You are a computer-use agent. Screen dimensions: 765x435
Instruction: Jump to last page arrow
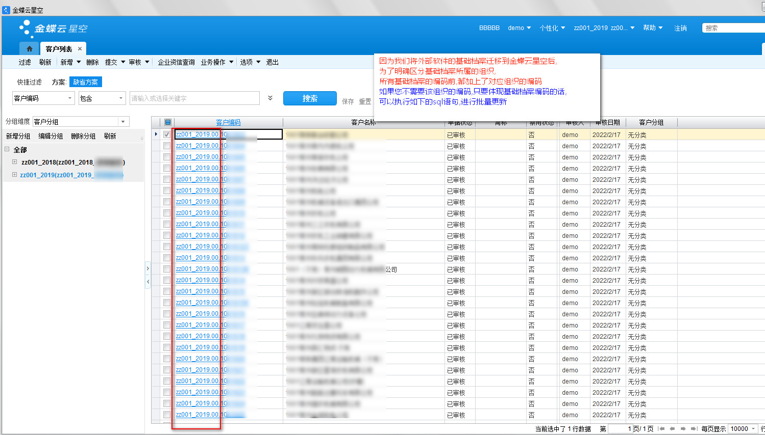click(x=694, y=429)
